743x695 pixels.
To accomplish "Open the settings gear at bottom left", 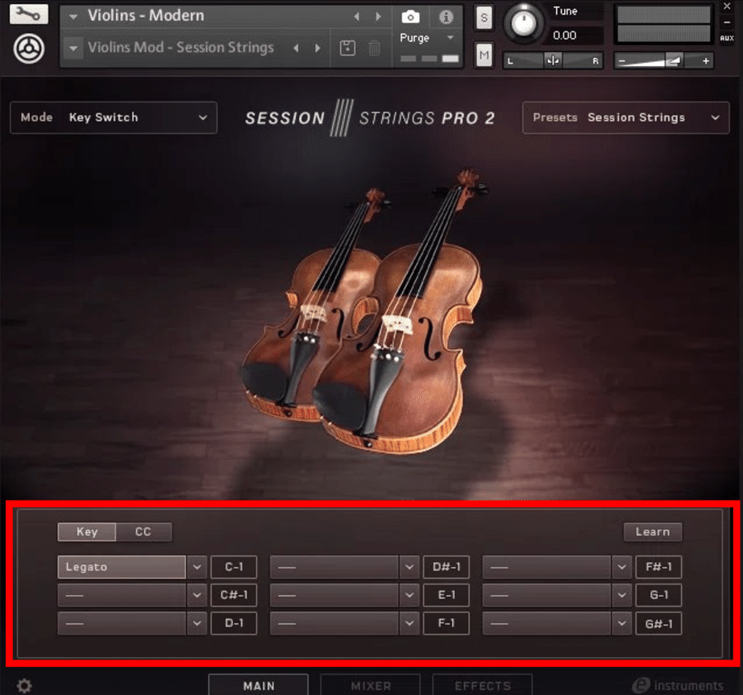I will click(23, 685).
